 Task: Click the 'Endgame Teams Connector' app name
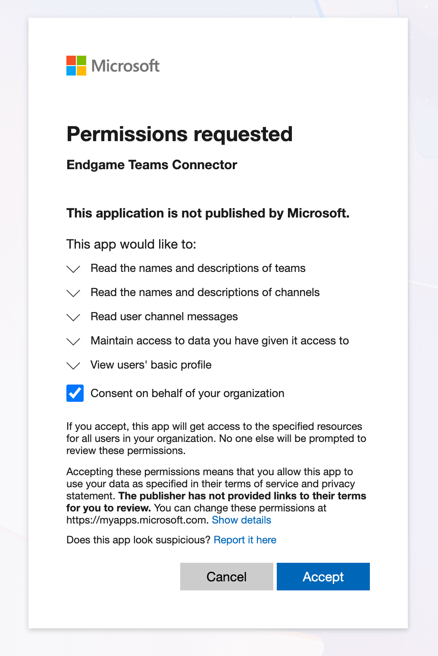[152, 165]
